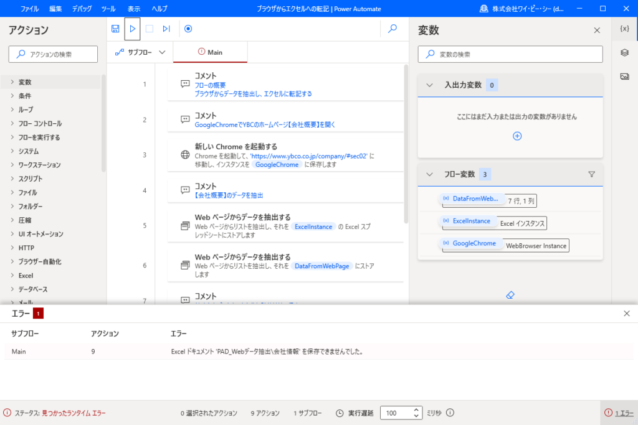Expand the データベース action group

(x=12, y=289)
